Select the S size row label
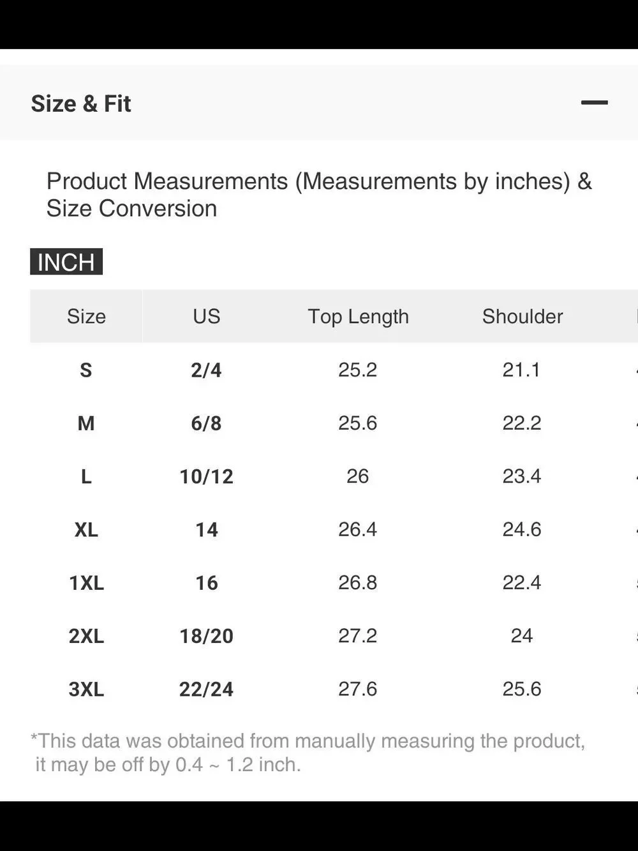The image size is (638, 851). tap(86, 370)
